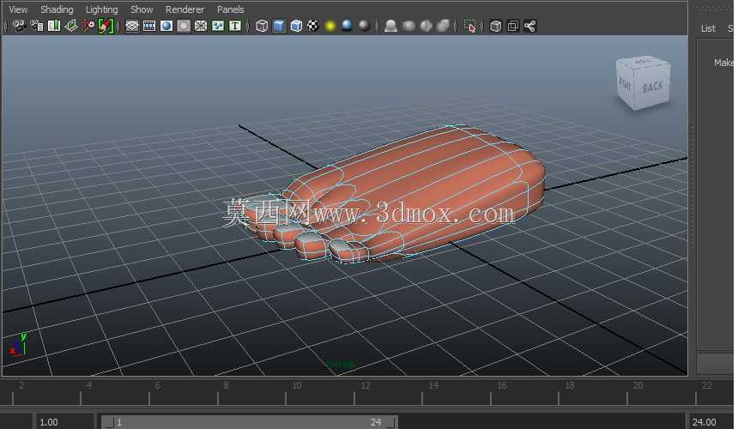Click the Shadows blue sphere icon
738x429 pixels.
point(348,26)
